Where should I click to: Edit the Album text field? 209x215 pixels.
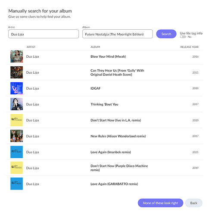click(118, 34)
